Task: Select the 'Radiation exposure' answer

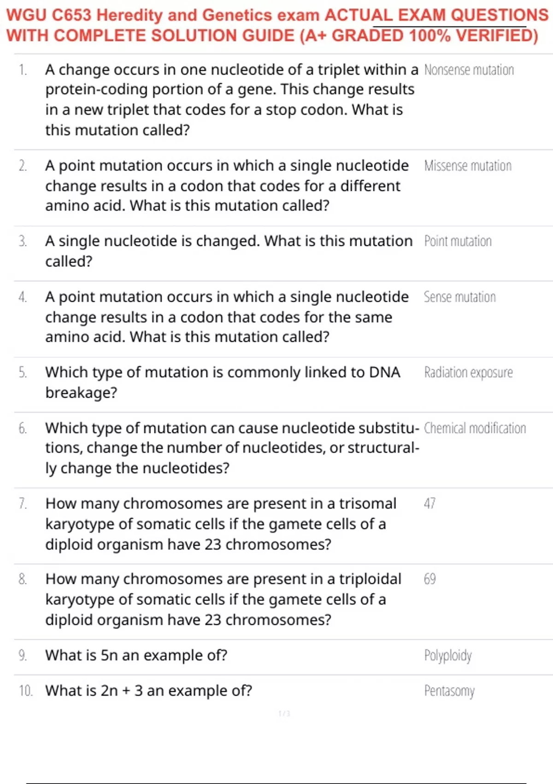Action: [468, 373]
